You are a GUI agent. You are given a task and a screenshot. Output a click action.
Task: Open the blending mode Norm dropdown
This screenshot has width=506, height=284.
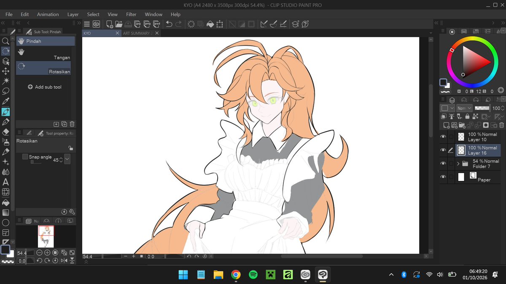coord(465,108)
